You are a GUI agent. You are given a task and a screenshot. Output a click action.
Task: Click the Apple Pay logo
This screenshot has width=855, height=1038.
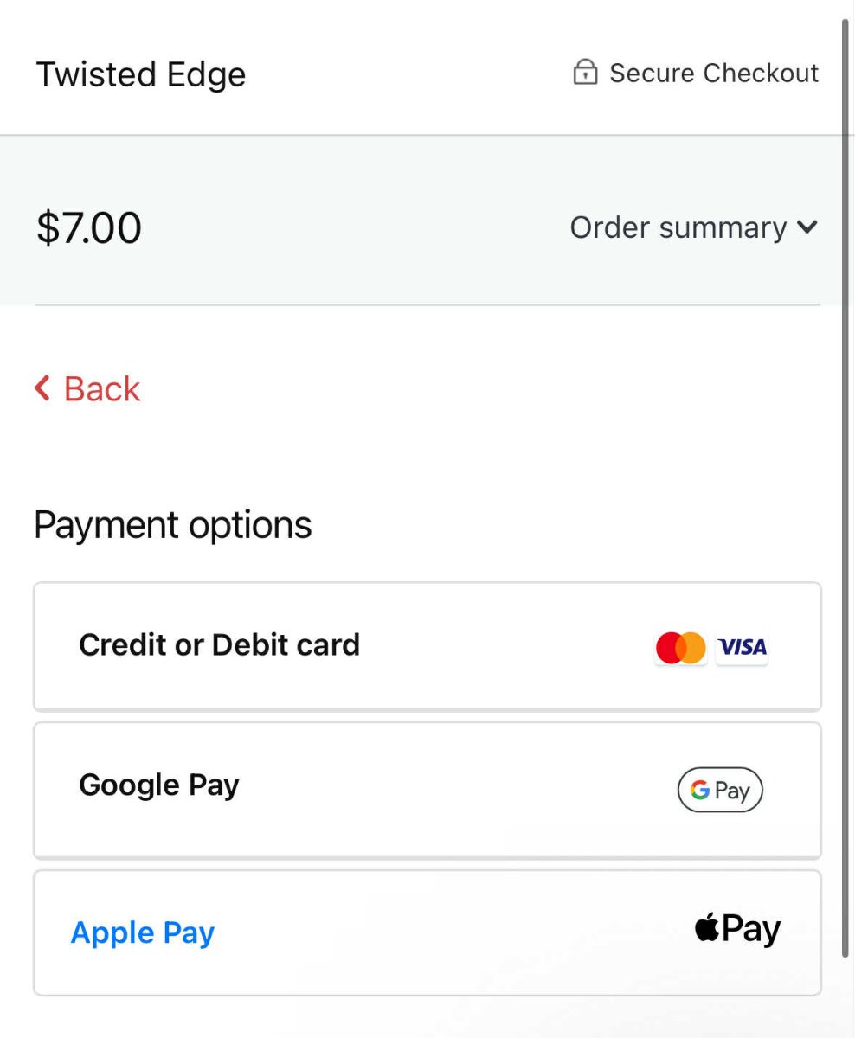[x=736, y=930]
